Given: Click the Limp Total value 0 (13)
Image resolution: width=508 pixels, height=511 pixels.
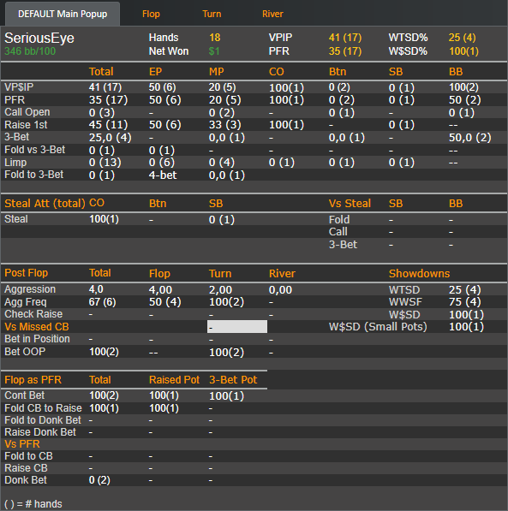Looking at the screenshot, I should click(x=105, y=163).
